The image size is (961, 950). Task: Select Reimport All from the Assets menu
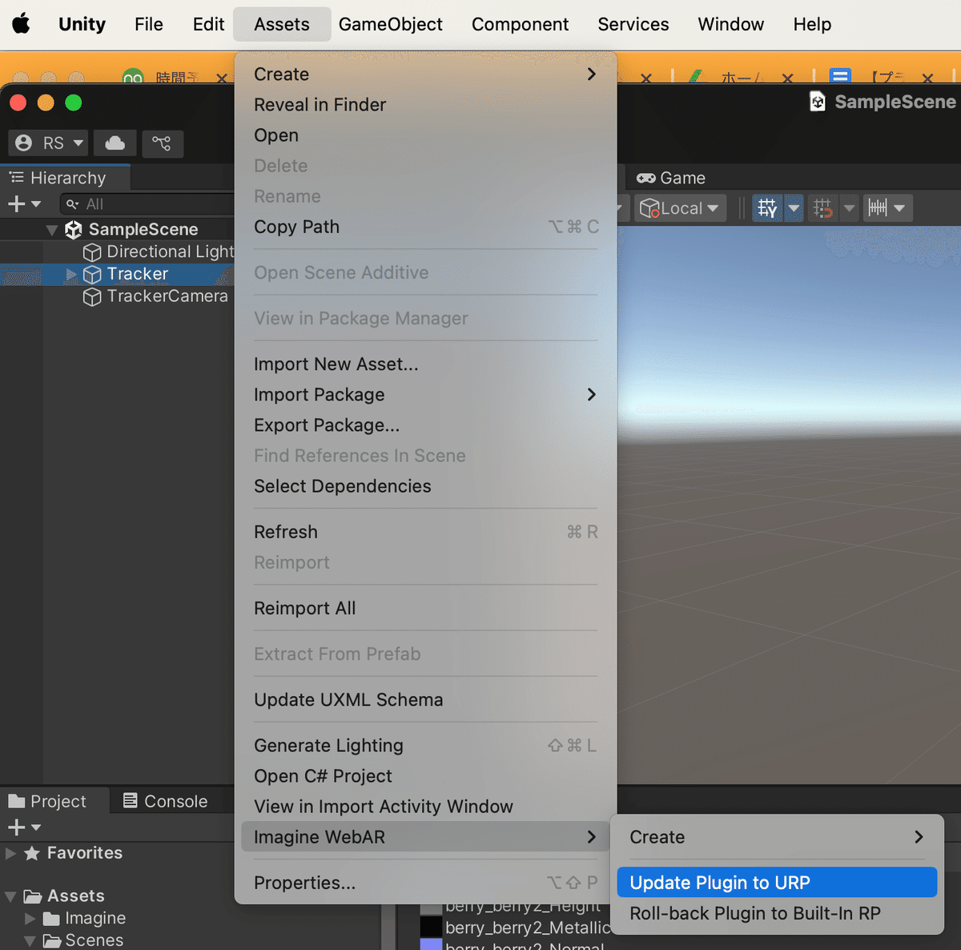pyautogui.click(x=304, y=608)
